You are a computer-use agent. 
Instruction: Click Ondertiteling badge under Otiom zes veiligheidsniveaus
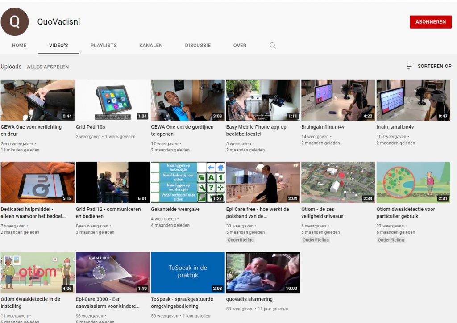pos(316,240)
